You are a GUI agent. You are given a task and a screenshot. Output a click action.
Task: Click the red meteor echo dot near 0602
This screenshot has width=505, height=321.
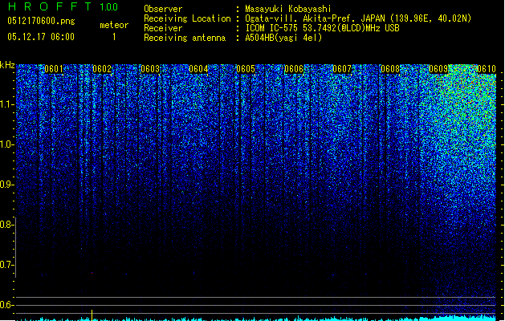(92, 273)
